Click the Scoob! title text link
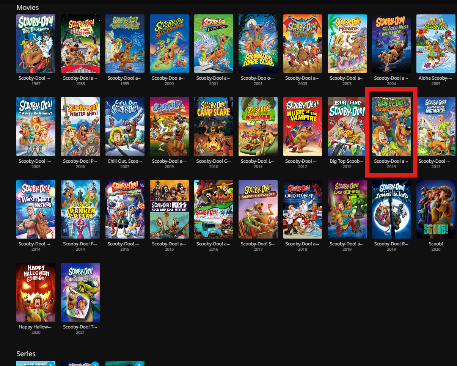Viewport: 457px width, 366px height. 436,244
